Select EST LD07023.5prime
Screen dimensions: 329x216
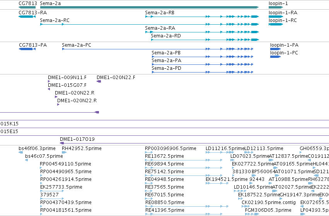pyautogui.click(x=250, y=156)
